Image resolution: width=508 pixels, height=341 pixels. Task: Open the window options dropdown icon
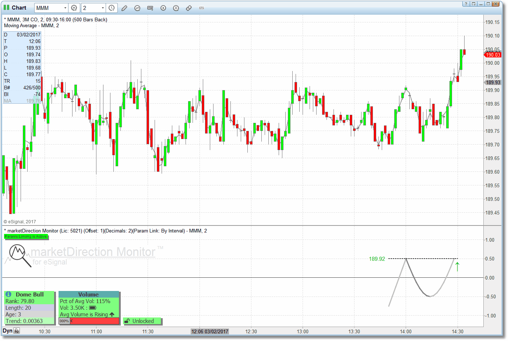(474, 4)
